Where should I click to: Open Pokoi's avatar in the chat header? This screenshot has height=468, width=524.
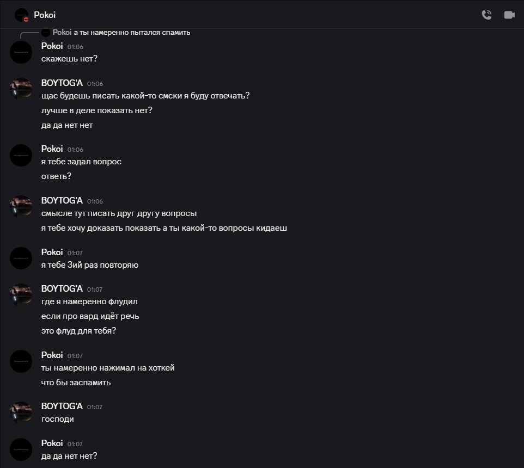(x=21, y=15)
